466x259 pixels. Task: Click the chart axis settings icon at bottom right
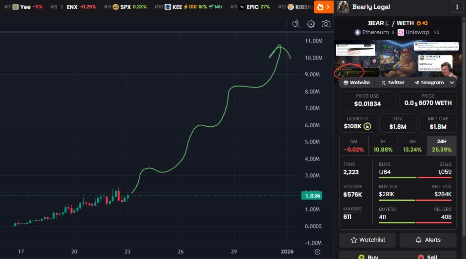(x=317, y=252)
